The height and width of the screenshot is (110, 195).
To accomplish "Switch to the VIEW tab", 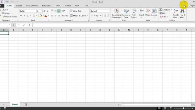I will point(77,6).
